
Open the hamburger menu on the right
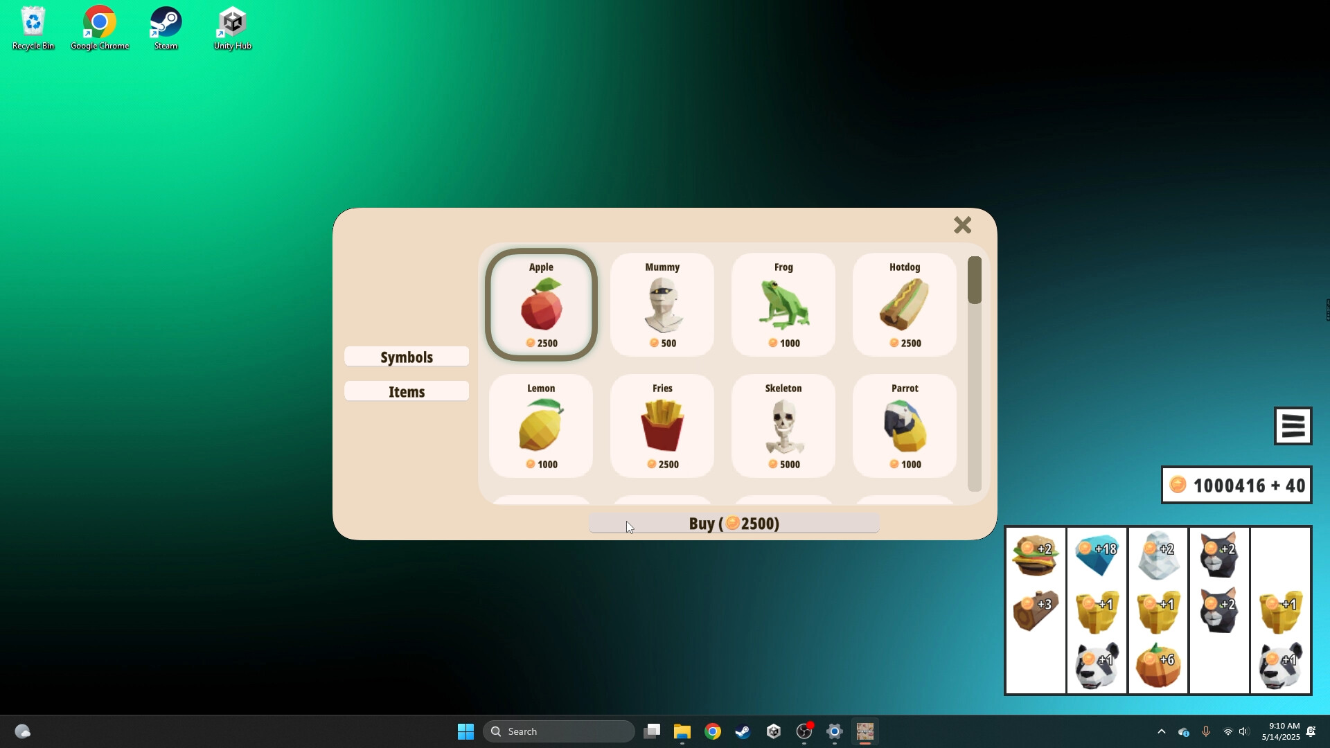pos(1292,425)
